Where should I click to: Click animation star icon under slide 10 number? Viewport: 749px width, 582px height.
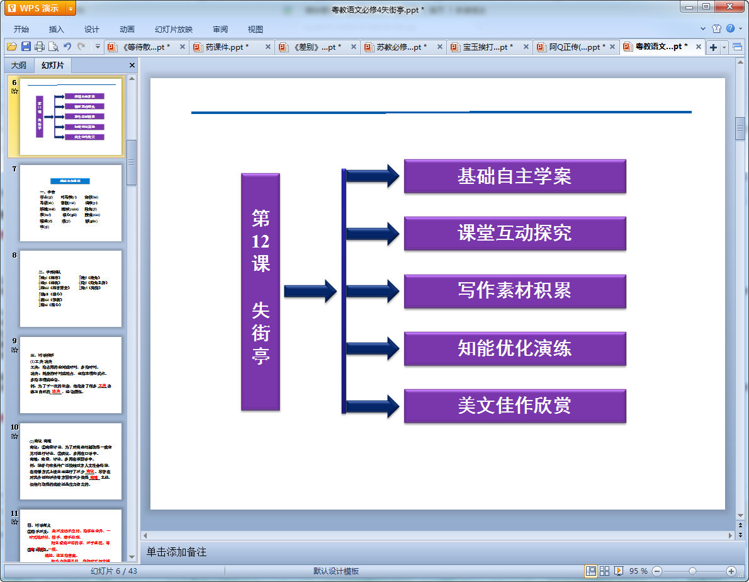[x=14, y=436]
